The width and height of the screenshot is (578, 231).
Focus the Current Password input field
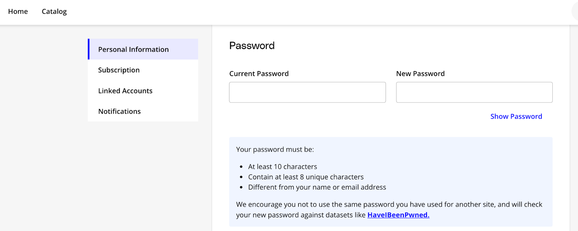click(x=307, y=92)
